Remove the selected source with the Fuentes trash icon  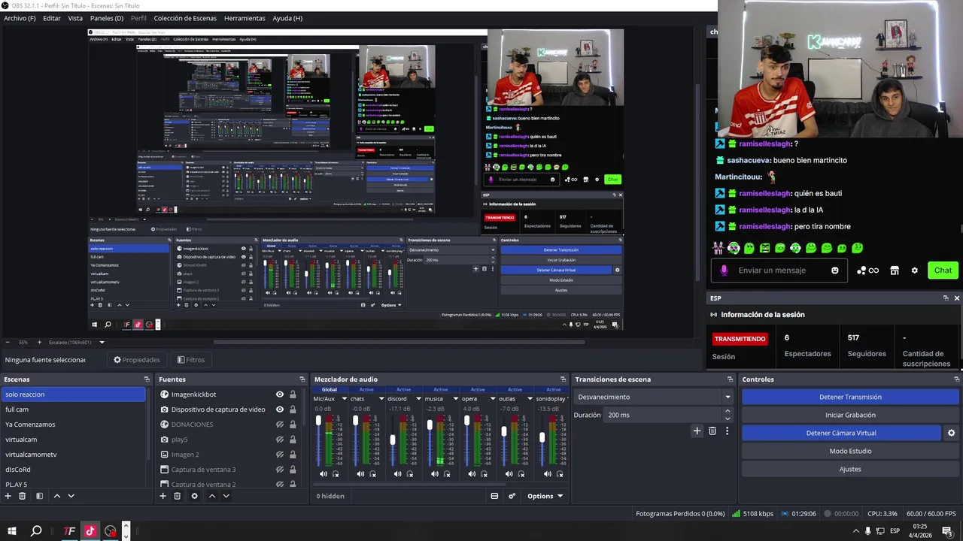coord(178,496)
